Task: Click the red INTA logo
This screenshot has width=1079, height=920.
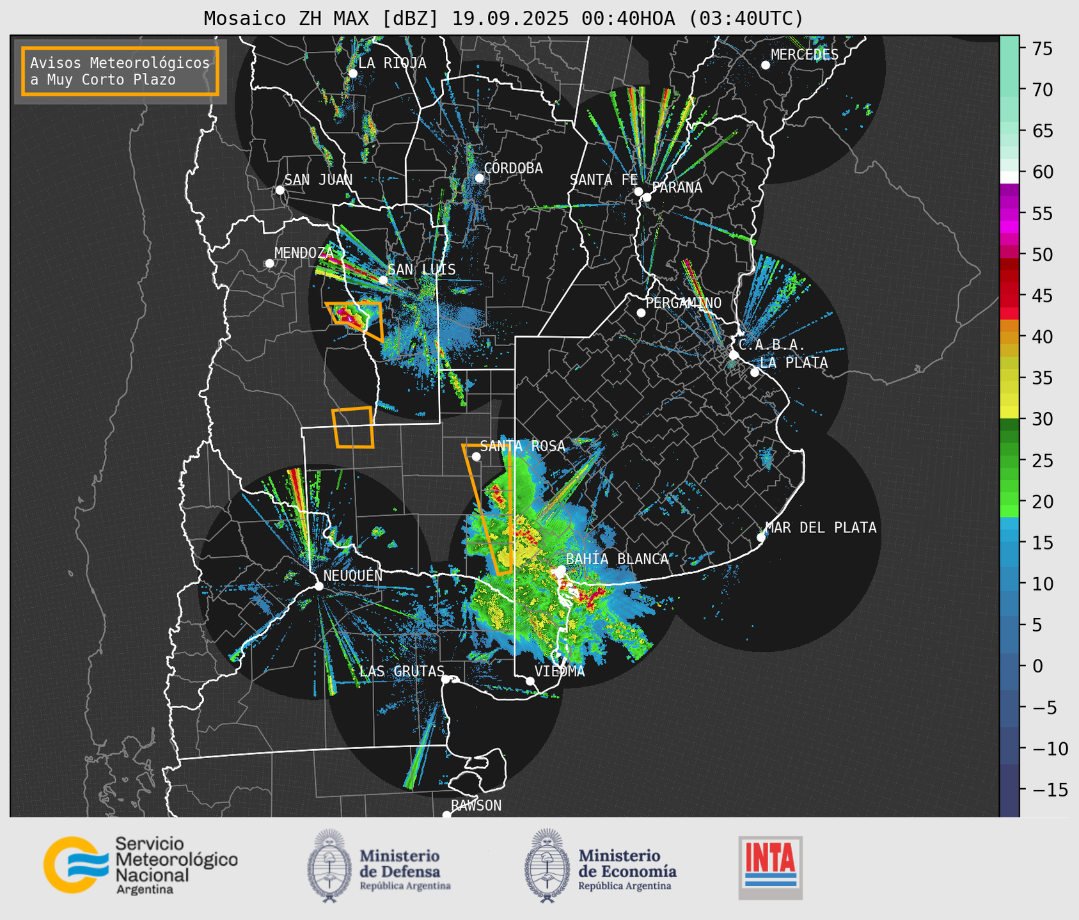Action: [x=771, y=868]
